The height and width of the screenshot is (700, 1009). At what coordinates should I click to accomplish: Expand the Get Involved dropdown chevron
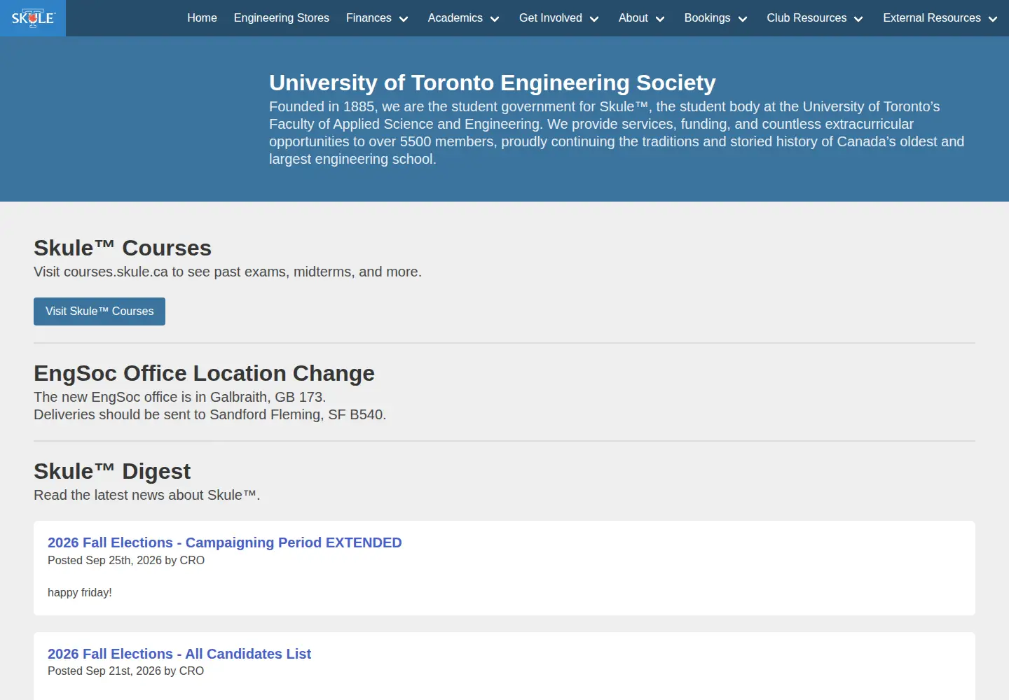point(594,19)
